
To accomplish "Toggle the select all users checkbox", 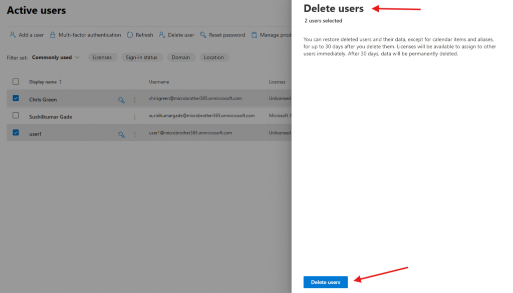I will click(16, 81).
